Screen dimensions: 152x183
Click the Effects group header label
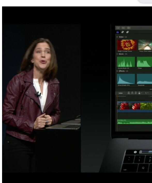pos(122,71)
